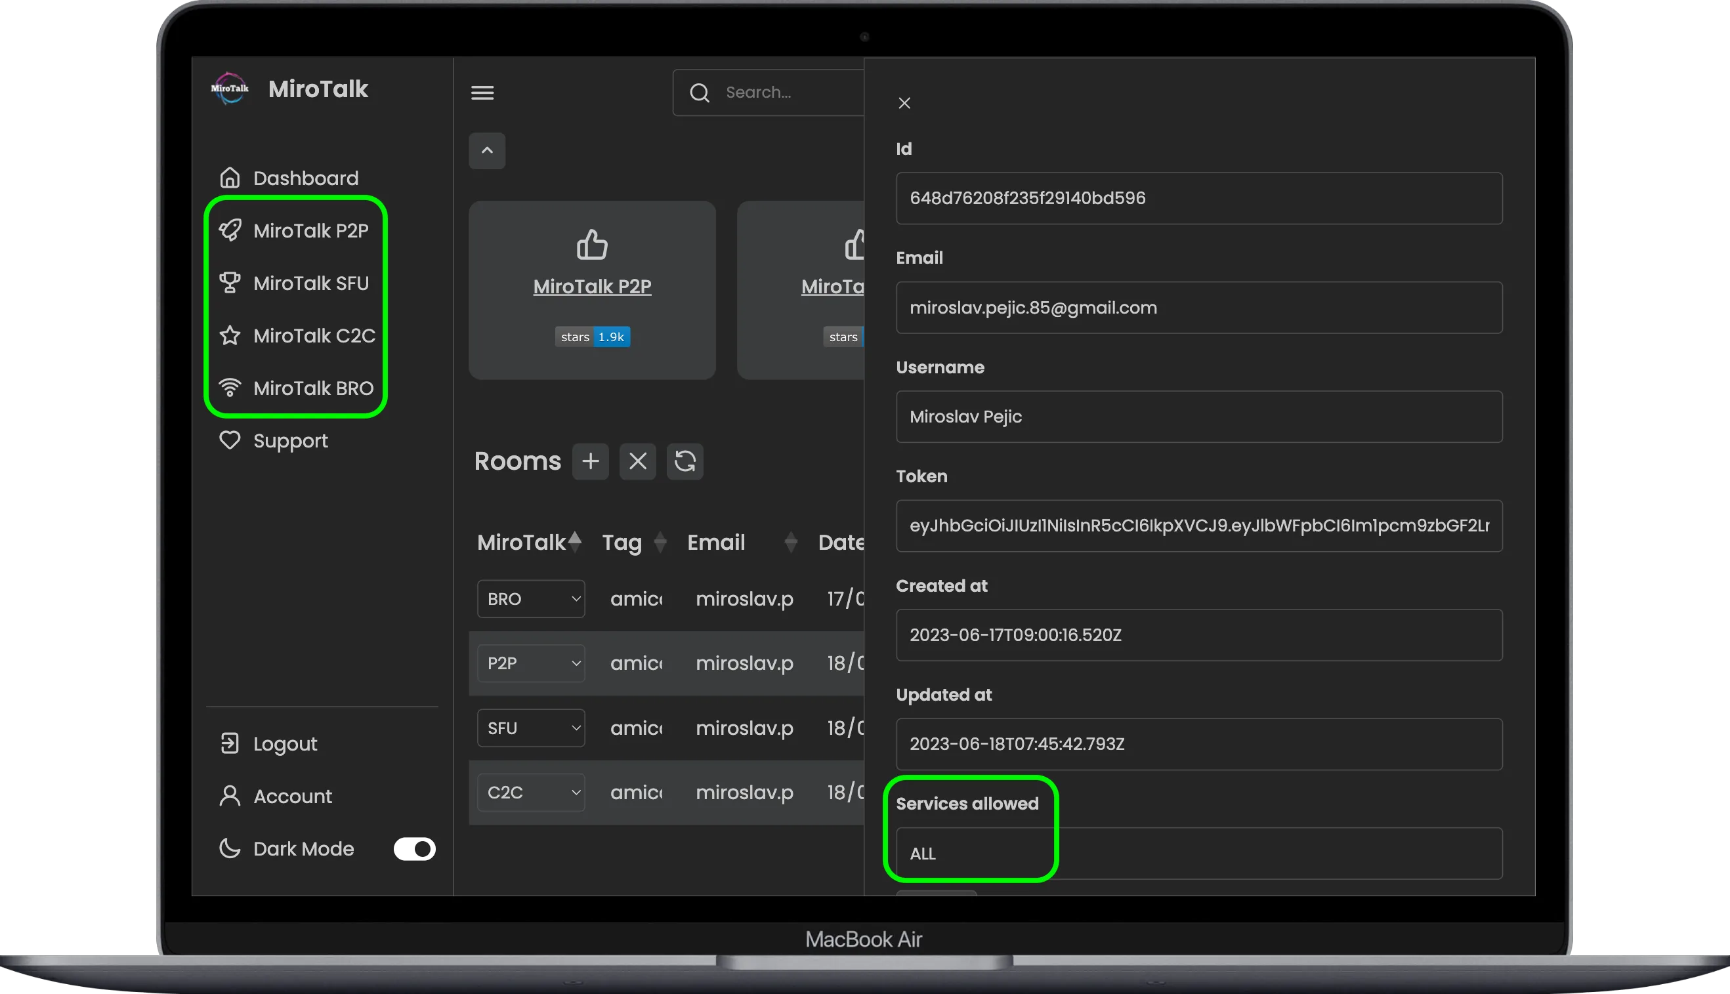Add a new room with plus button
The width and height of the screenshot is (1730, 994).
pos(591,461)
